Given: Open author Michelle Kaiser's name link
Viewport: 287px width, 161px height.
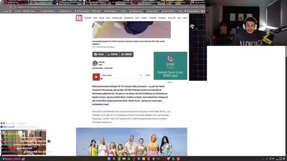Looking at the screenshot, I should pyautogui.click(x=102, y=64).
